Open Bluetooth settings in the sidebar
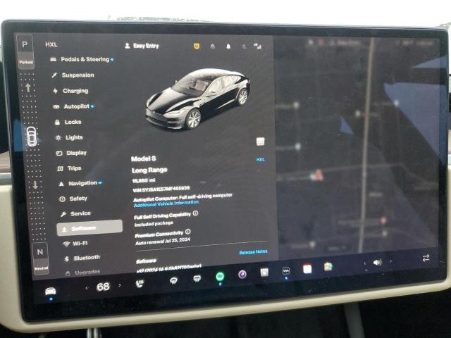Screen dimensions: 451x338 coord(82,258)
